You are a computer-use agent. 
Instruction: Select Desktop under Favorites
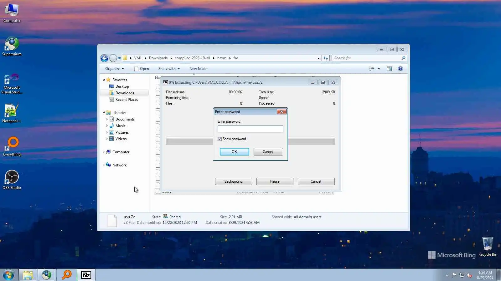point(122,86)
